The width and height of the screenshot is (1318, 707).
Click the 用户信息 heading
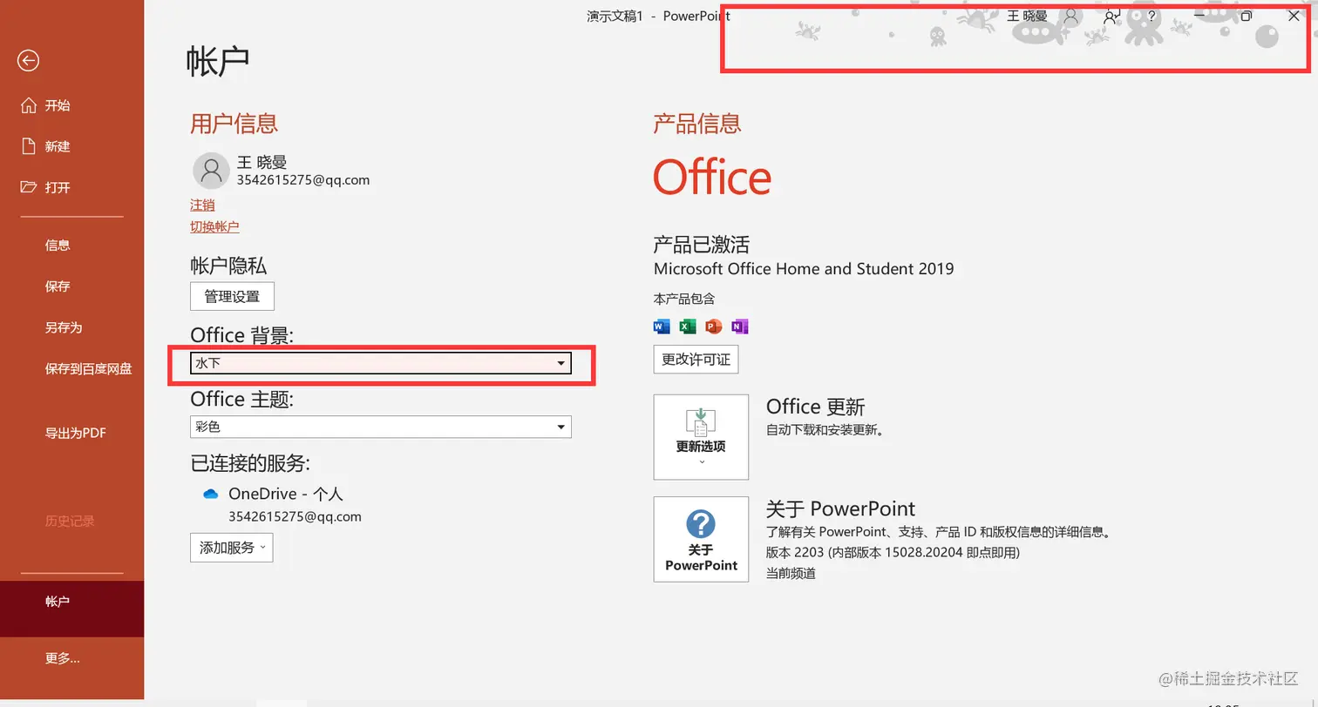(234, 124)
